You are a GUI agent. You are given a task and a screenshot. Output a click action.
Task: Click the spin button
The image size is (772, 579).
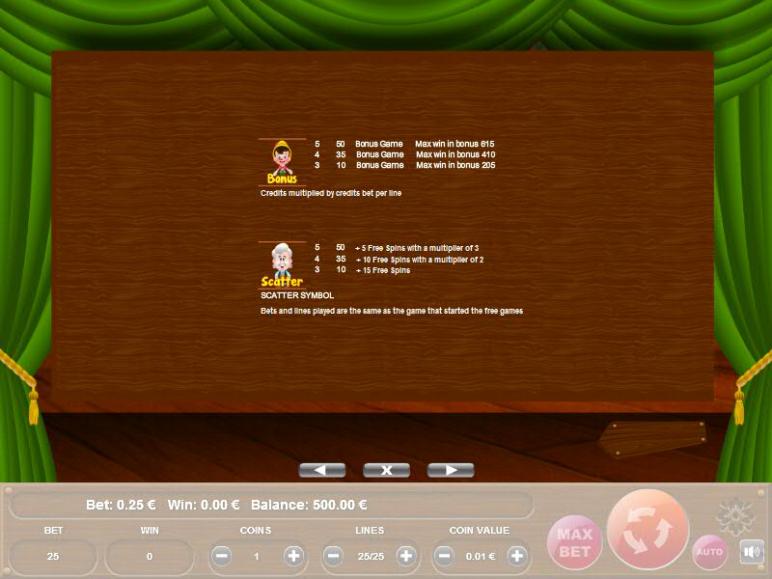pos(648,529)
